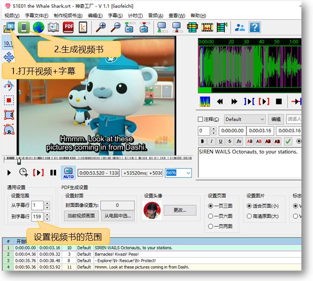313x281 pixels.
Task: Seek audio forward with double right arrows
Action: [x=234, y=102]
